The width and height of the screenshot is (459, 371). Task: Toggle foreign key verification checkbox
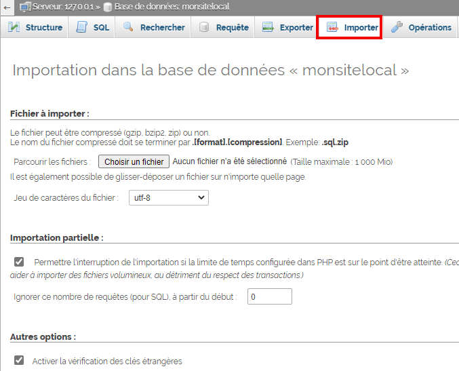(x=19, y=360)
